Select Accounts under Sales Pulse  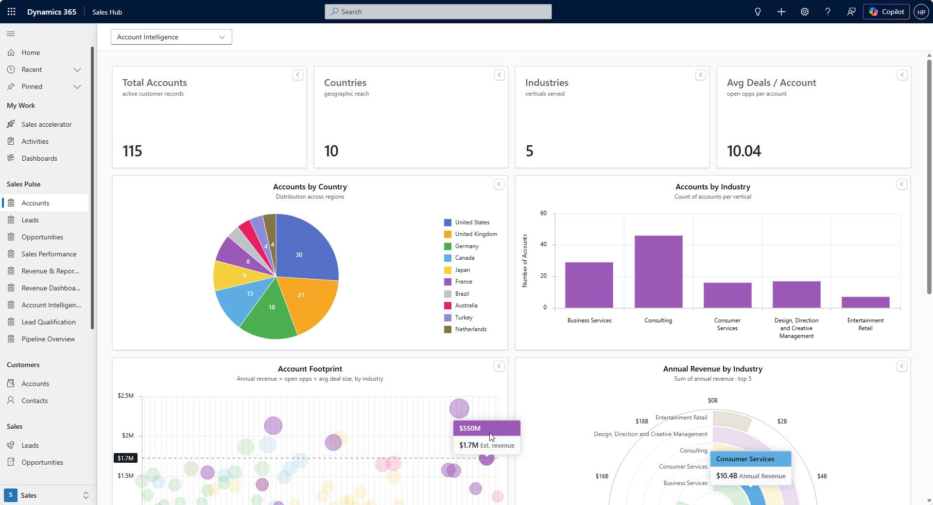45,203
